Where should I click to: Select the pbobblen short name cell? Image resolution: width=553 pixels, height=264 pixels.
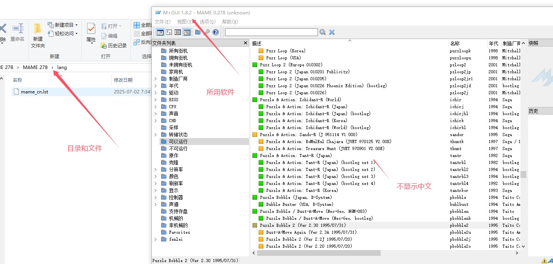459,211
